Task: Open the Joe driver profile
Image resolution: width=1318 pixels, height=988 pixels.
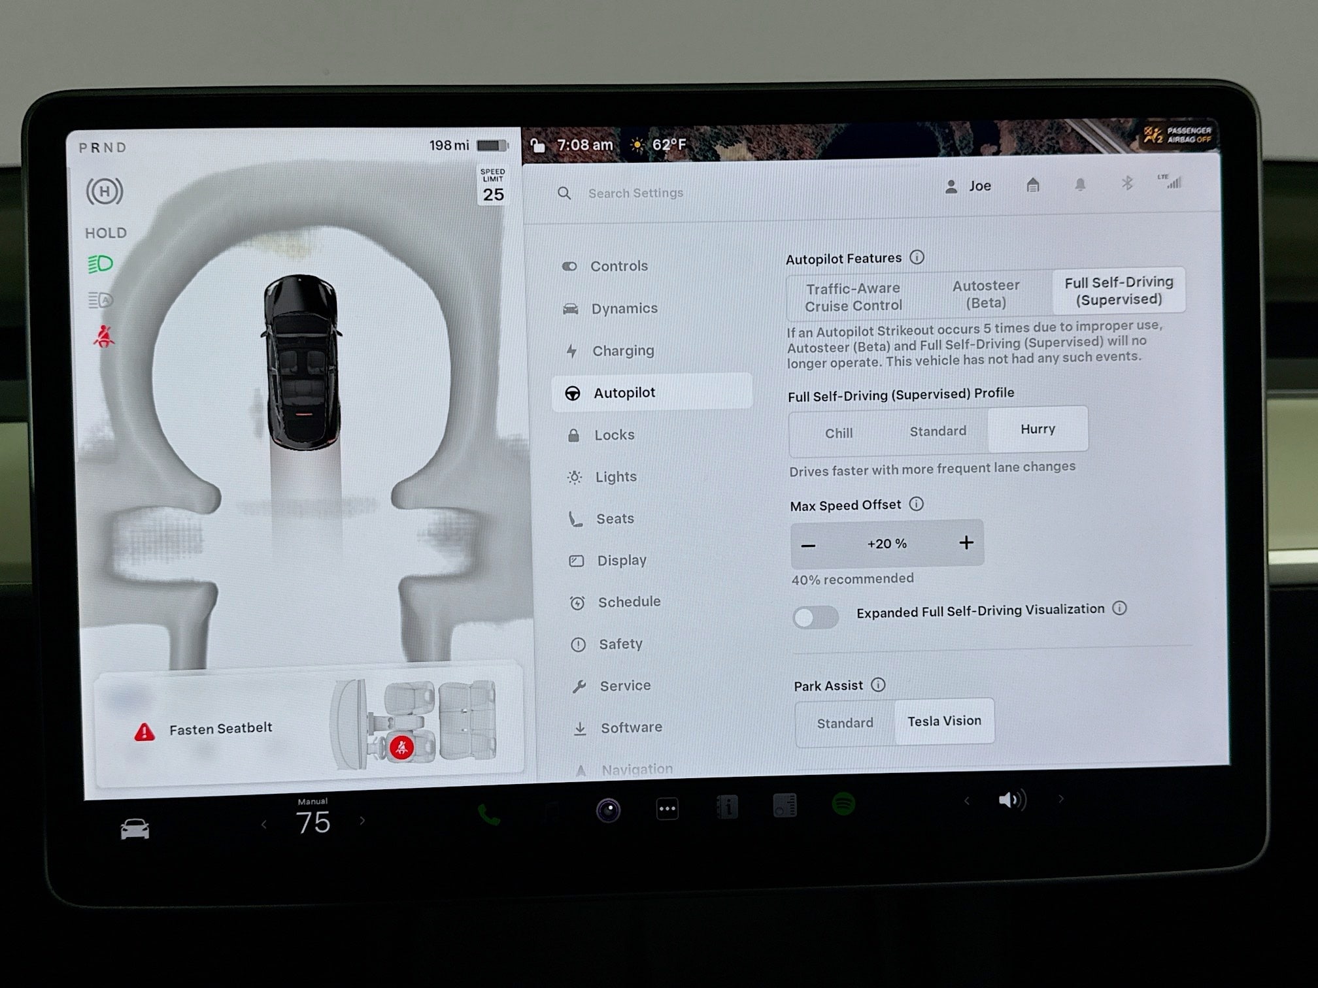Action: 968,186
